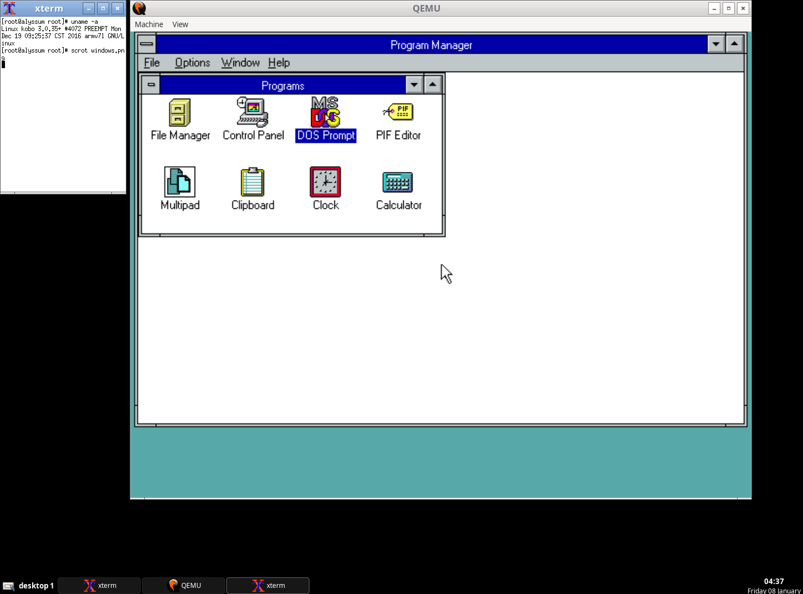The width and height of the screenshot is (803, 594).
Task: Open Program Manager Window menu
Action: pyautogui.click(x=240, y=63)
